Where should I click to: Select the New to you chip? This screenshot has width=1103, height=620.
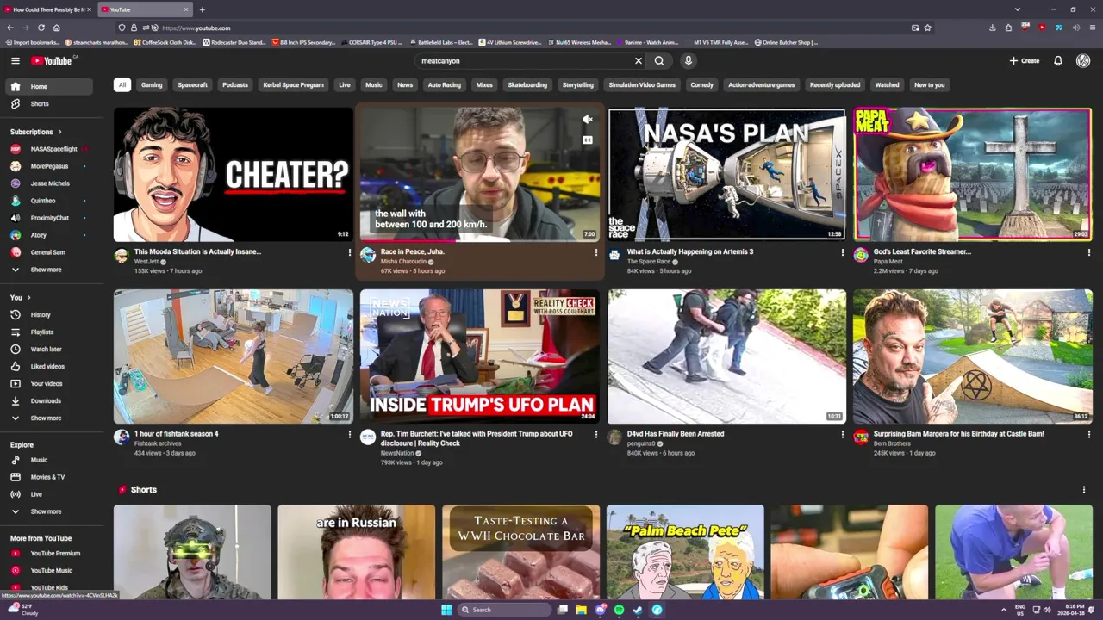tap(929, 84)
